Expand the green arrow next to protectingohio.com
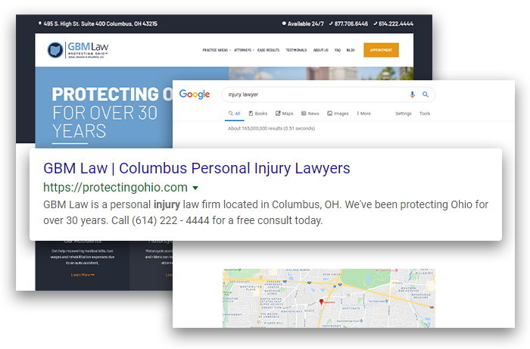 point(195,188)
